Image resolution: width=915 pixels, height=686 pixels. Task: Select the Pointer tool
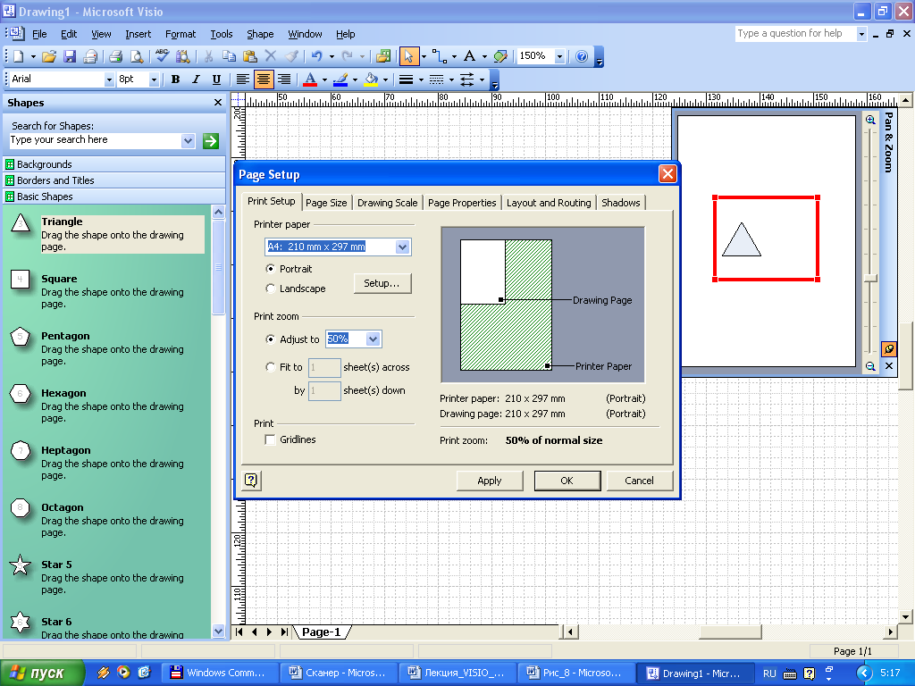[407, 56]
